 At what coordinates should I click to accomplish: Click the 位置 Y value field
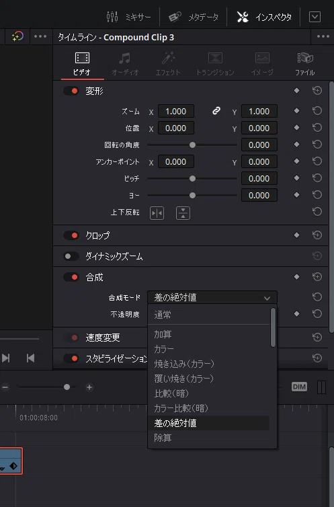click(259, 128)
